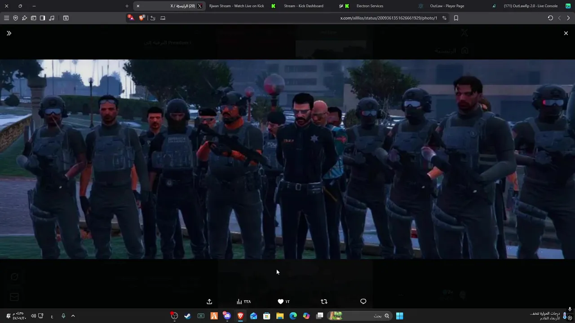This screenshot has width=575, height=323.
Task: Close the active X tab
Action: coord(138,6)
